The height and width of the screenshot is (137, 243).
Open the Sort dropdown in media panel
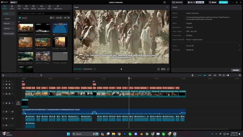(x=59, y=18)
